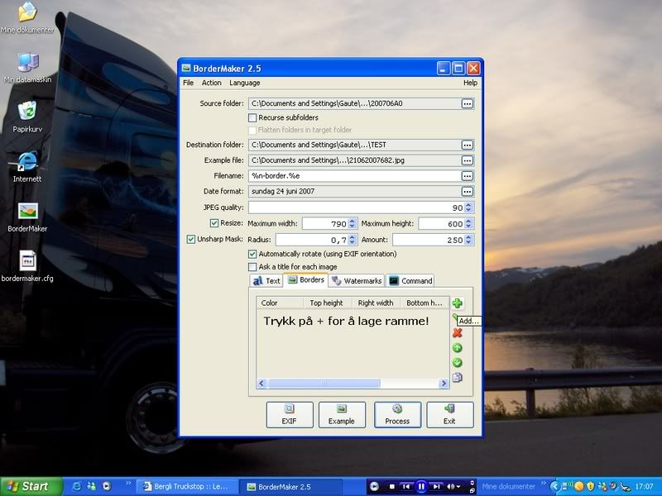The image size is (662, 496).
Task: Click the Example preview button
Action: [x=342, y=415]
